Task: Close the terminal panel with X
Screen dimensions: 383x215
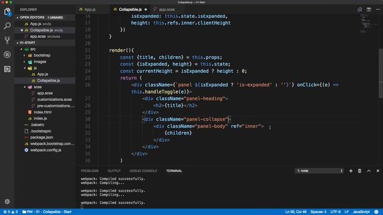Action: (x=378, y=171)
